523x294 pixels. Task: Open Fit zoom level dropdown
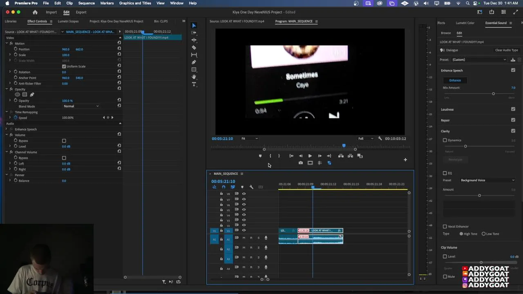(249, 138)
